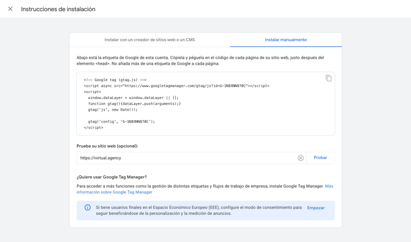
Task: Click the Probar button
Action: 320,158
